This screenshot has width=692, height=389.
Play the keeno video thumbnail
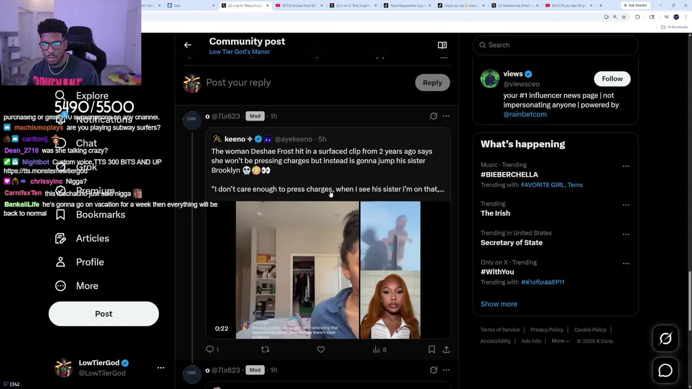[x=328, y=270]
